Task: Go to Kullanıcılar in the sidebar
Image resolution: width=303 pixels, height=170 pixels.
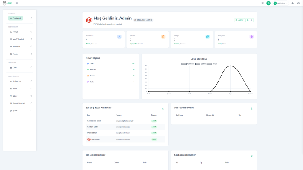Action: pos(15,81)
